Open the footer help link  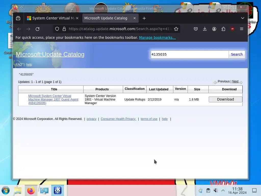pos(165,119)
